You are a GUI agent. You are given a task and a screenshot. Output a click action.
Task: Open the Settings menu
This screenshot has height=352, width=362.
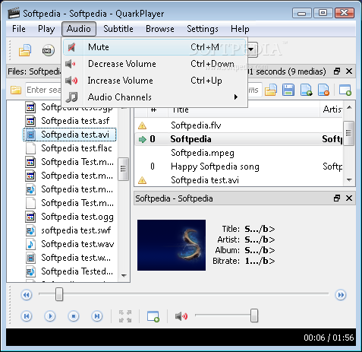click(203, 29)
